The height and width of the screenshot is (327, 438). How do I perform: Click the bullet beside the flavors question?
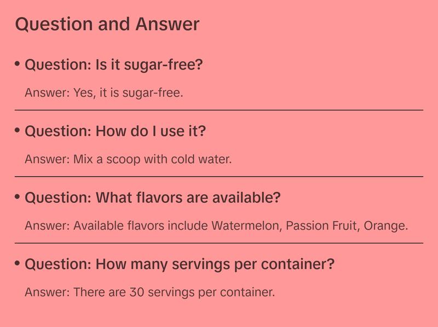coord(18,197)
